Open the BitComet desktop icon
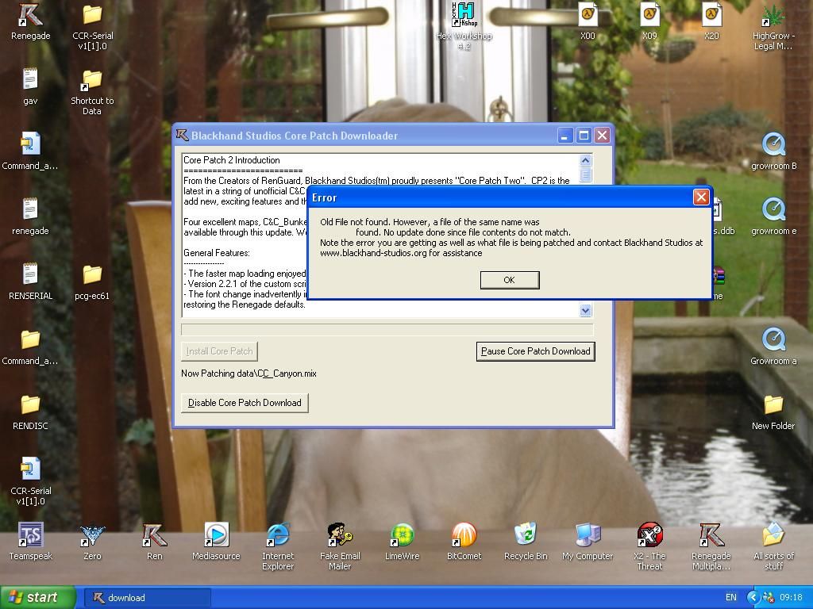The width and height of the screenshot is (813, 609). click(x=464, y=536)
